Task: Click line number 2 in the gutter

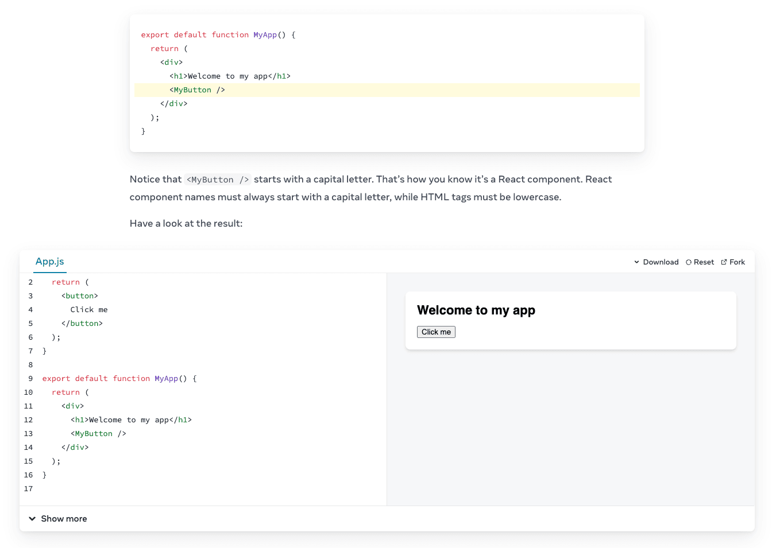Action: [x=30, y=282]
